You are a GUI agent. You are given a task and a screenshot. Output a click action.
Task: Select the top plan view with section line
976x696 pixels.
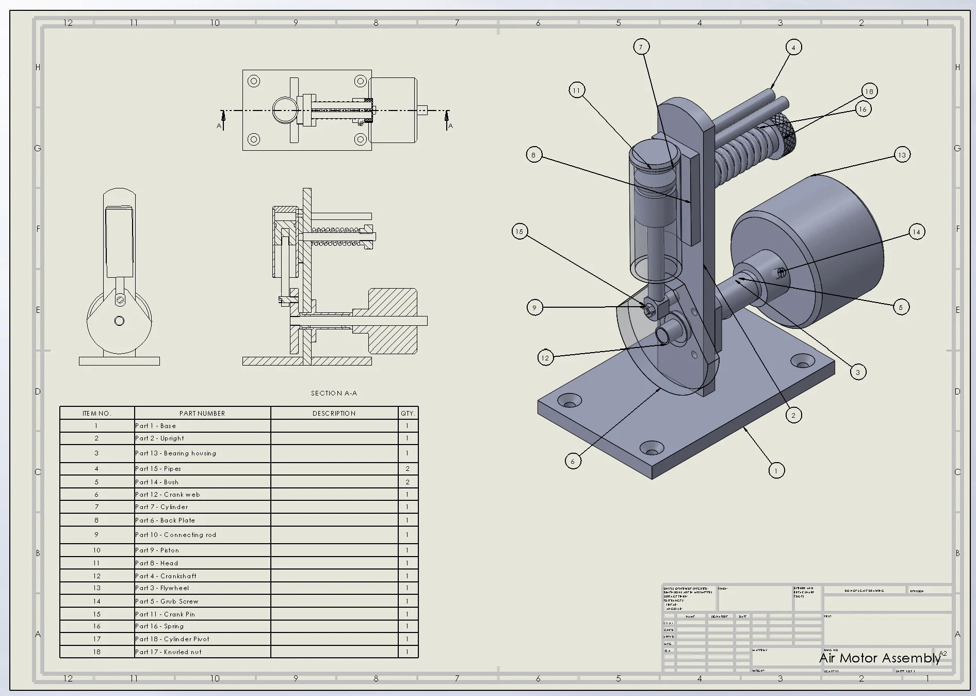pos(335,110)
